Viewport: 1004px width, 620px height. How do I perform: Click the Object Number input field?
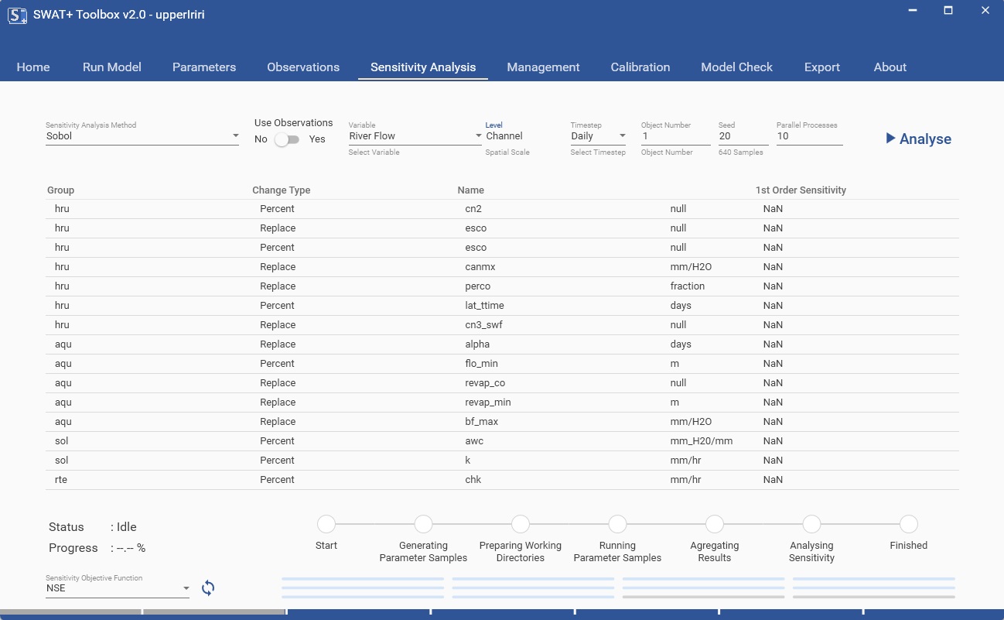pyautogui.click(x=676, y=136)
